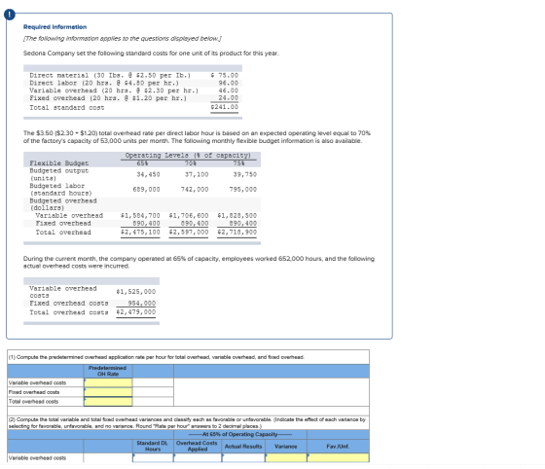This screenshot has height=469, width=545.
Task: Click the Standard DL Hours column header
Action: coord(153,446)
